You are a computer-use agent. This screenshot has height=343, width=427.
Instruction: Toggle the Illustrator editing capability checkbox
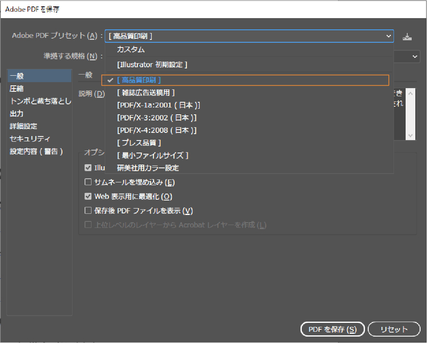pos(88,168)
